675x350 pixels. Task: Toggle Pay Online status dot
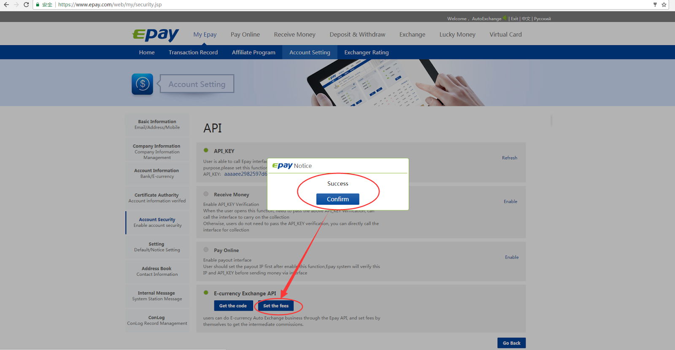[206, 250]
